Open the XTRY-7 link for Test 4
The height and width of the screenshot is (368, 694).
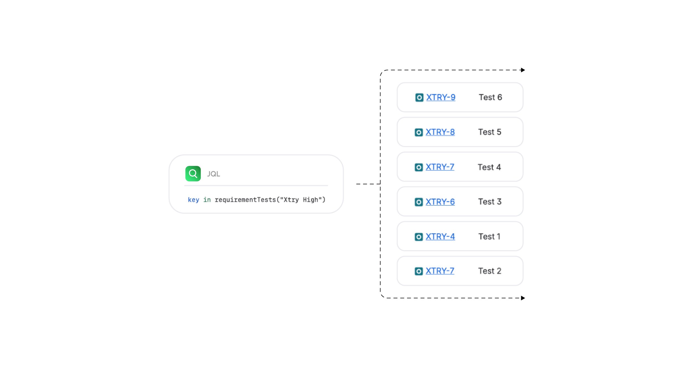(x=440, y=167)
